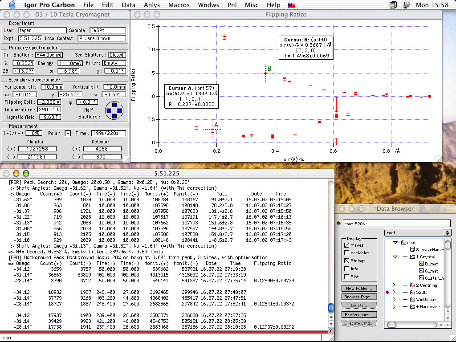Open the Data menu

(x=129, y=5)
